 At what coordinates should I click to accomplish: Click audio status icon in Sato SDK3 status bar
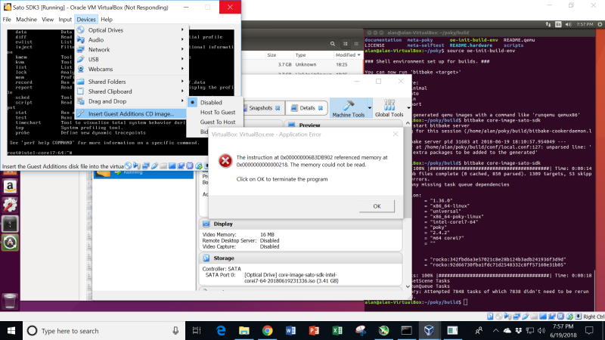pyautogui.click(x=137, y=166)
